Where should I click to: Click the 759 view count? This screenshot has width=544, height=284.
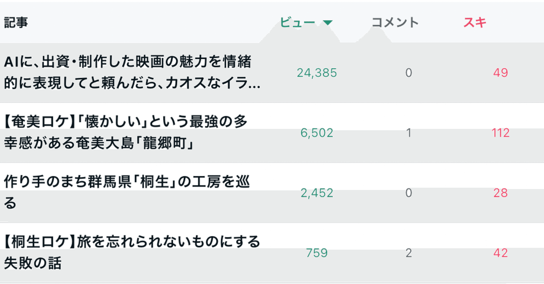tap(317, 253)
